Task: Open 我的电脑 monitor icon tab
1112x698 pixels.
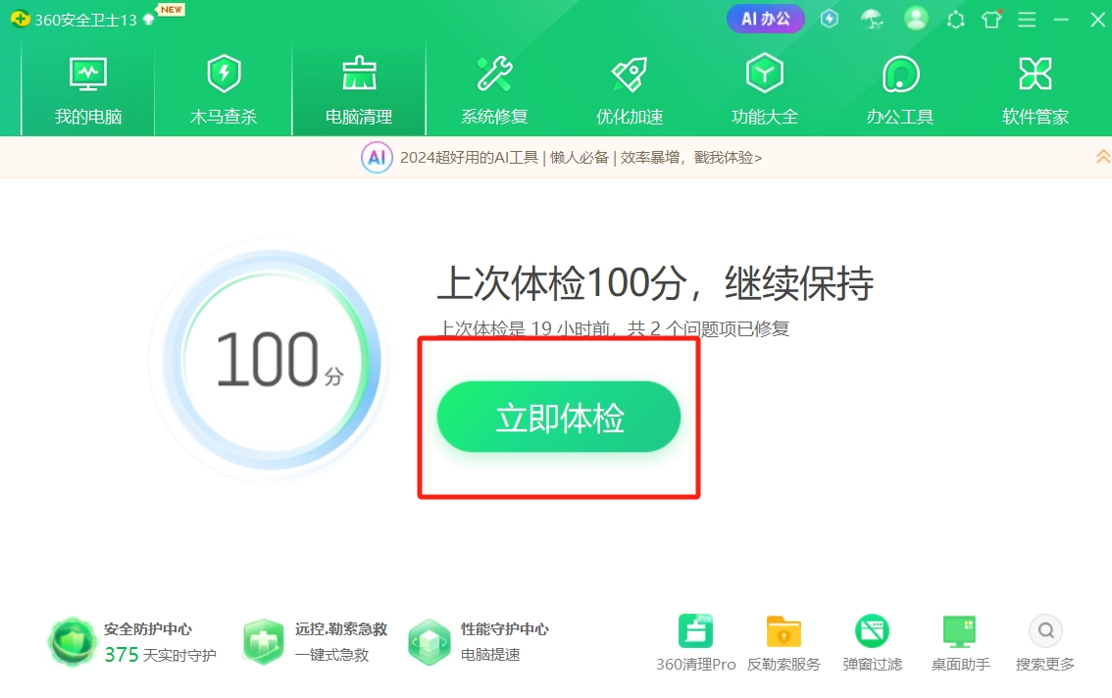Action: [88, 89]
